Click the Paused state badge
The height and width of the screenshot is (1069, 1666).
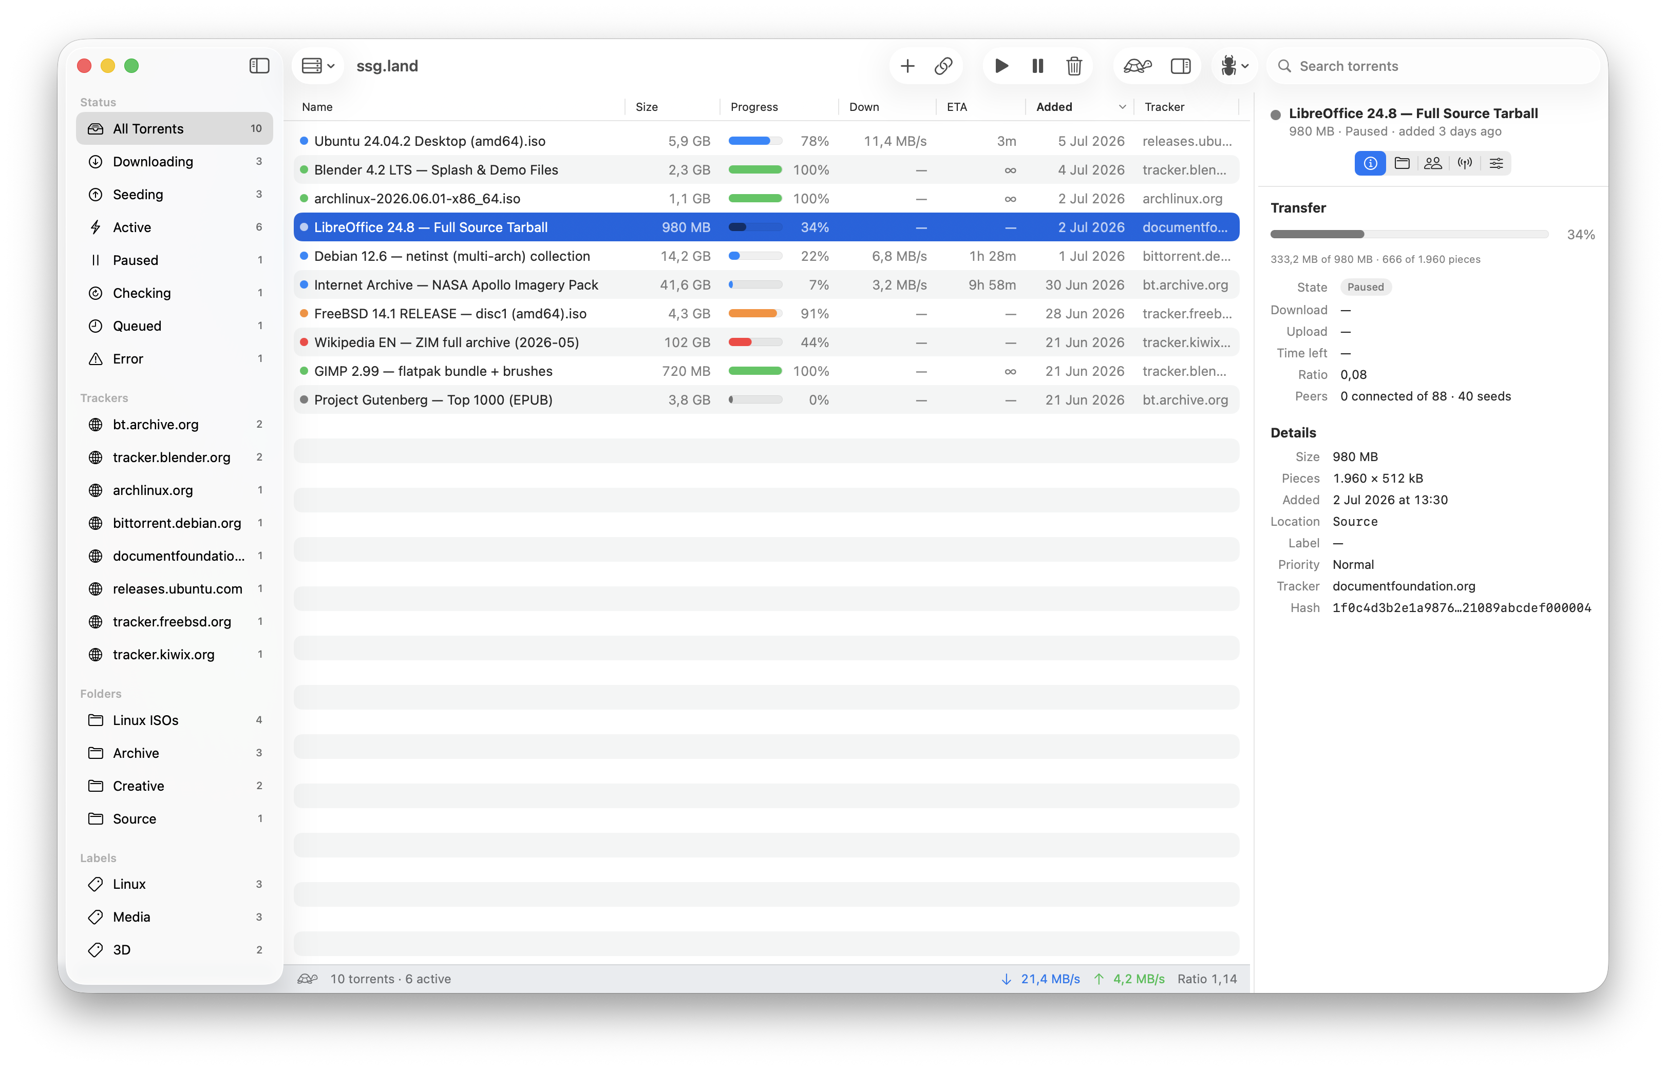pyautogui.click(x=1365, y=288)
